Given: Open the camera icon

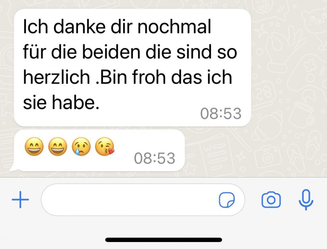Looking at the screenshot, I should (271, 200).
